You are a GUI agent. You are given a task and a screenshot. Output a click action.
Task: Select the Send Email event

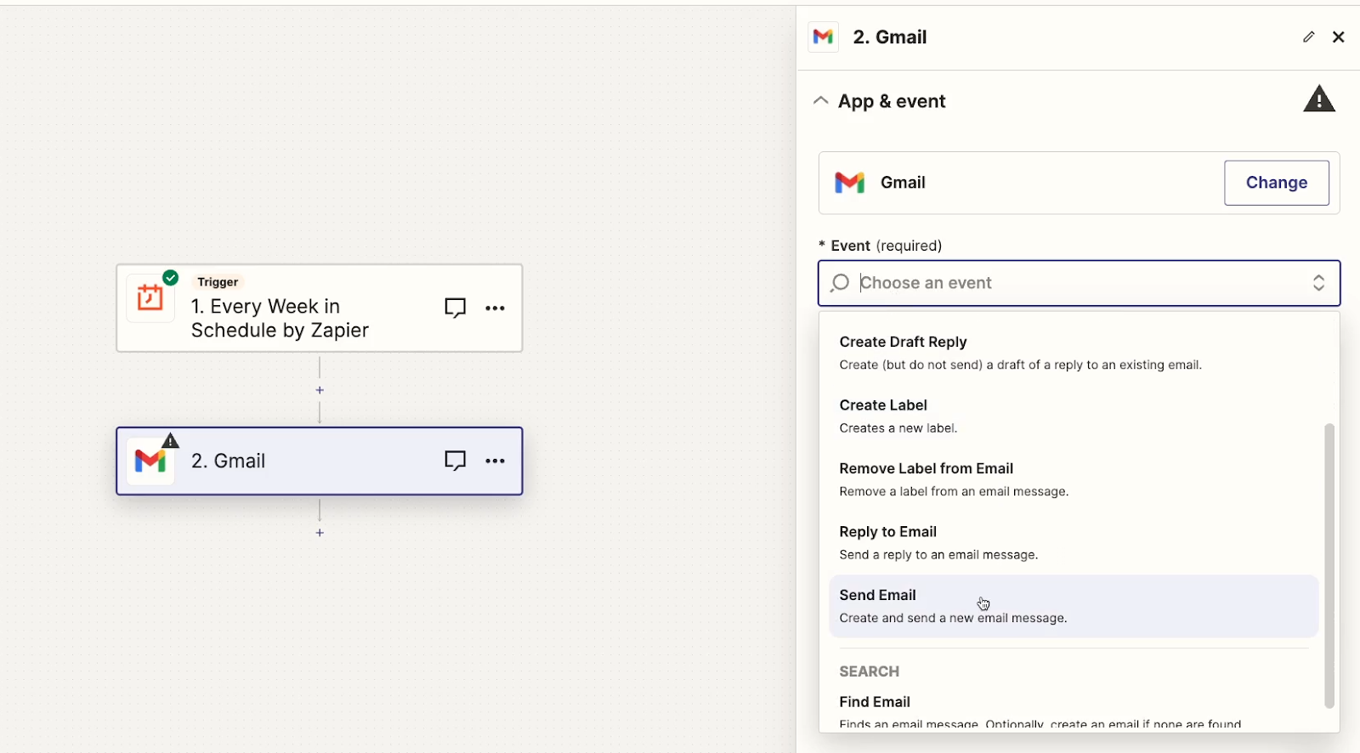1073,606
